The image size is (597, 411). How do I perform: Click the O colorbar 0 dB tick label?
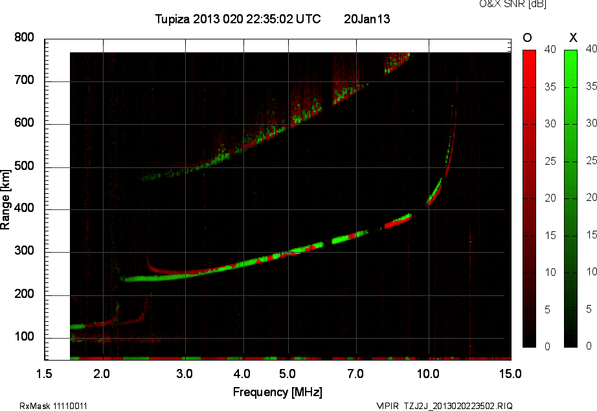548,346
